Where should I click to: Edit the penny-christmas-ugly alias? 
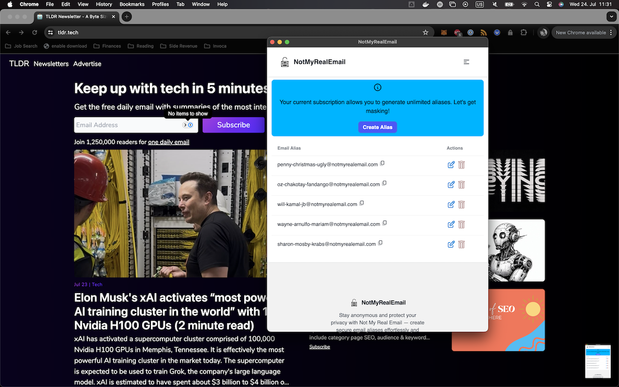[x=451, y=164]
